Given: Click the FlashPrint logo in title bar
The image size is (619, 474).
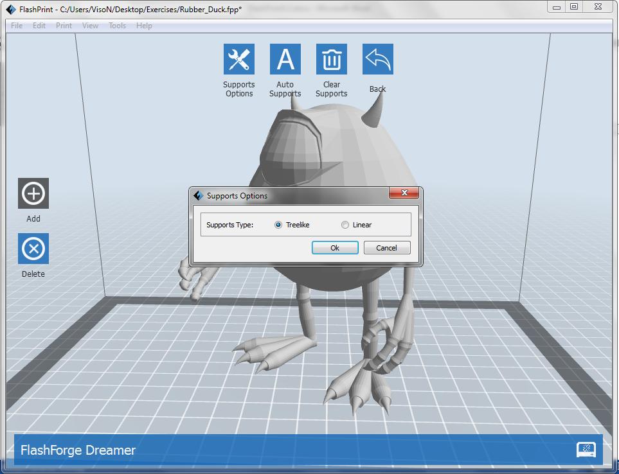Looking at the screenshot, I should tap(11, 10).
